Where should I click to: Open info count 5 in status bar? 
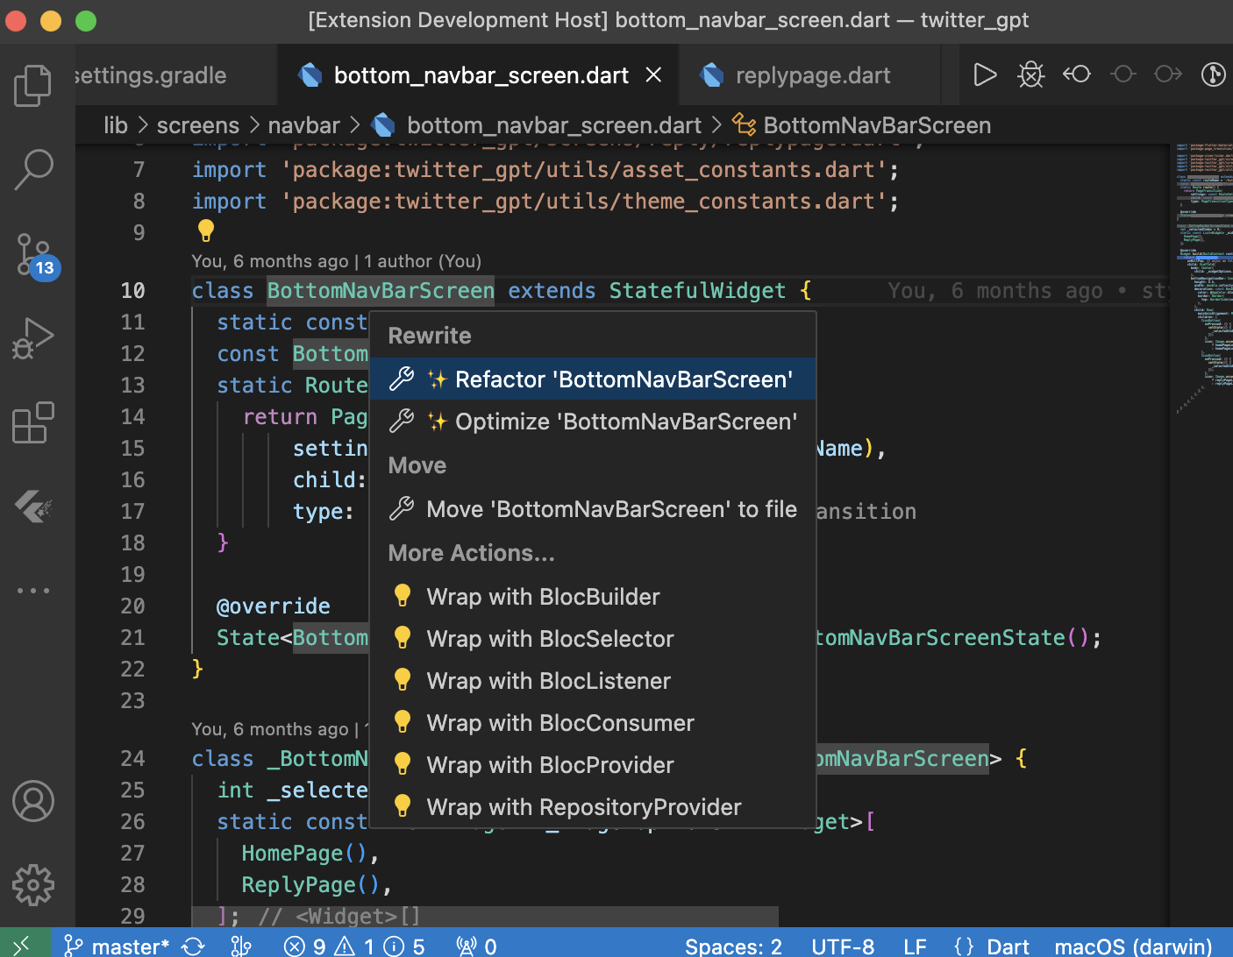(405, 946)
